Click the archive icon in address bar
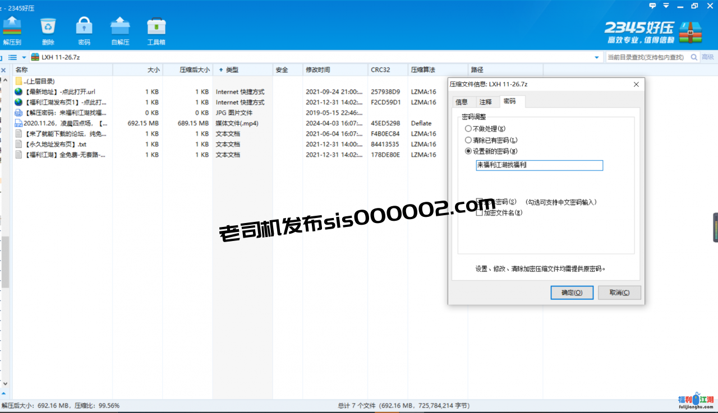The width and height of the screenshot is (718, 413). (x=35, y=57)
